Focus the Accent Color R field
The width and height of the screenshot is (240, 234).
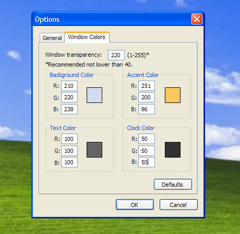147,86
